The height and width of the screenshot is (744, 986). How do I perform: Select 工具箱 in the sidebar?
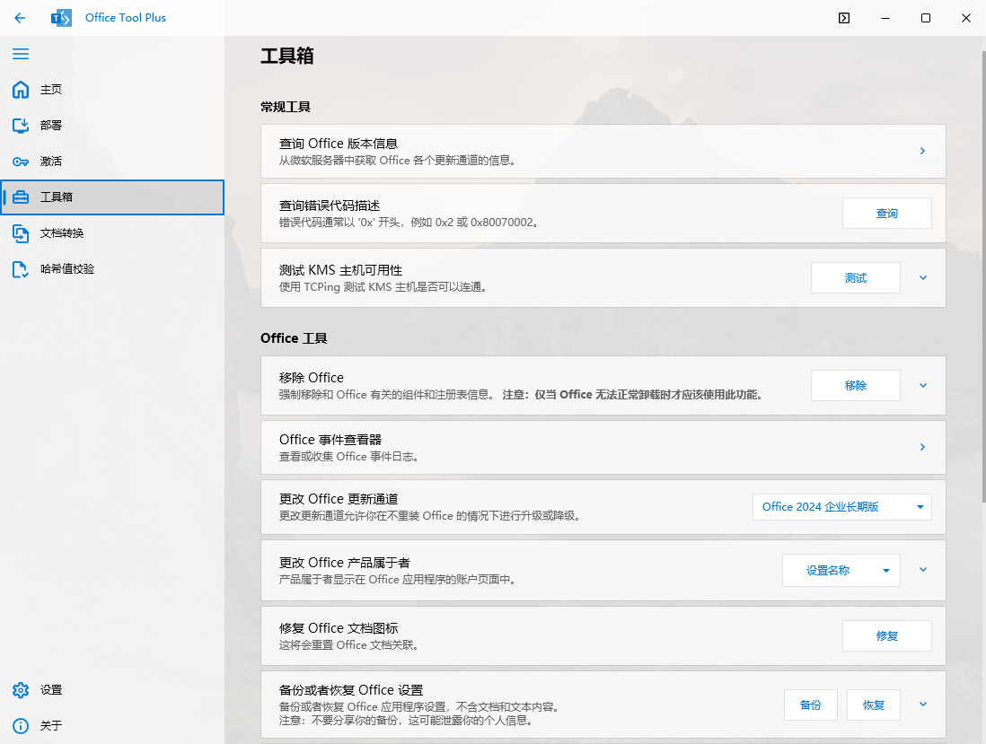pos(112,197)
